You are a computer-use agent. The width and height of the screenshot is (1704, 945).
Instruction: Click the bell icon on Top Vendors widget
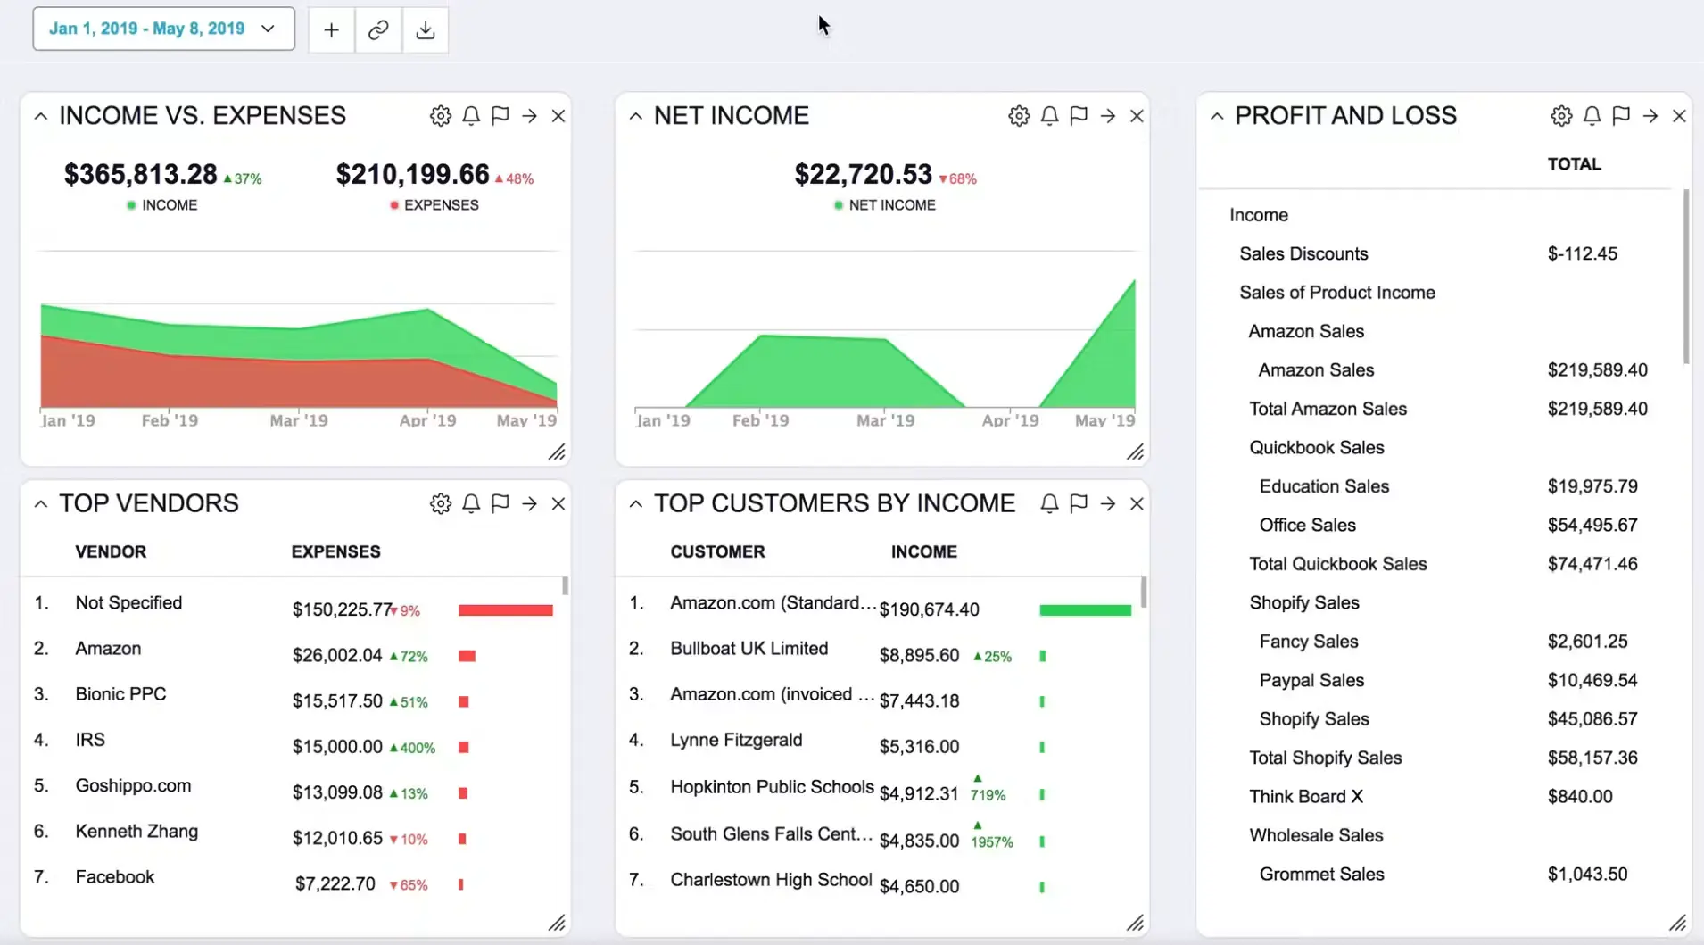click(x=471, y=504)
